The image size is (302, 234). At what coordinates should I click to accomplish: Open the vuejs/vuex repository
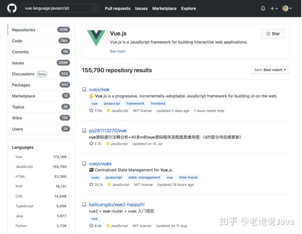(x=100, y=164)
